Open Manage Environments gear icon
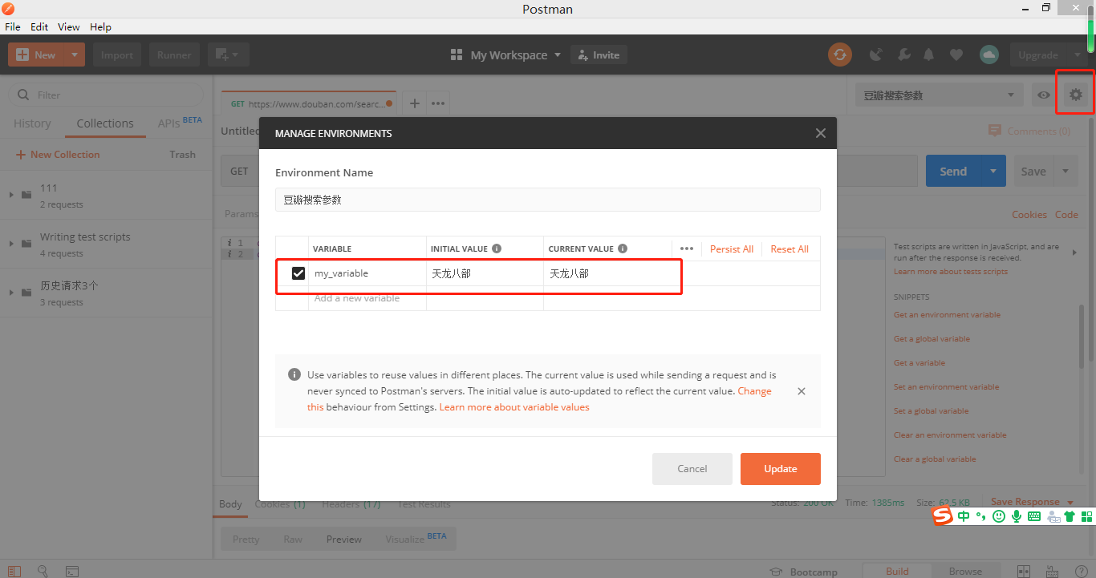 (1075, 95)
